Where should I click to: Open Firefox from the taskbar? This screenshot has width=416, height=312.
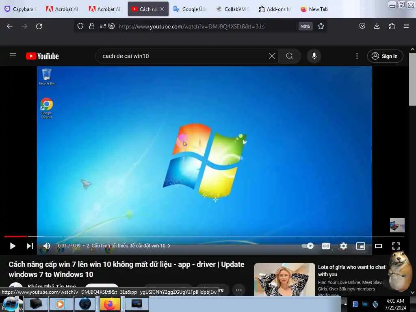tap(110, 304)
